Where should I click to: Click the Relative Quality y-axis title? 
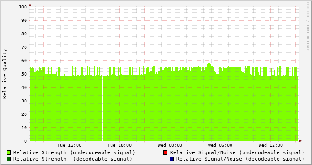5,74
